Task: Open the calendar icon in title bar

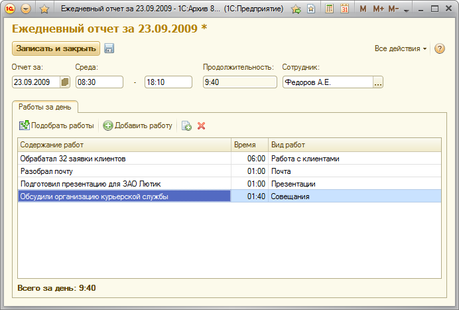Action: tap(345, 9)
